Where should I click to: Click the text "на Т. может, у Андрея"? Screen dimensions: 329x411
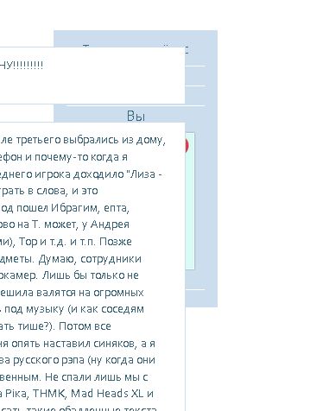click(x=73, y=224)
